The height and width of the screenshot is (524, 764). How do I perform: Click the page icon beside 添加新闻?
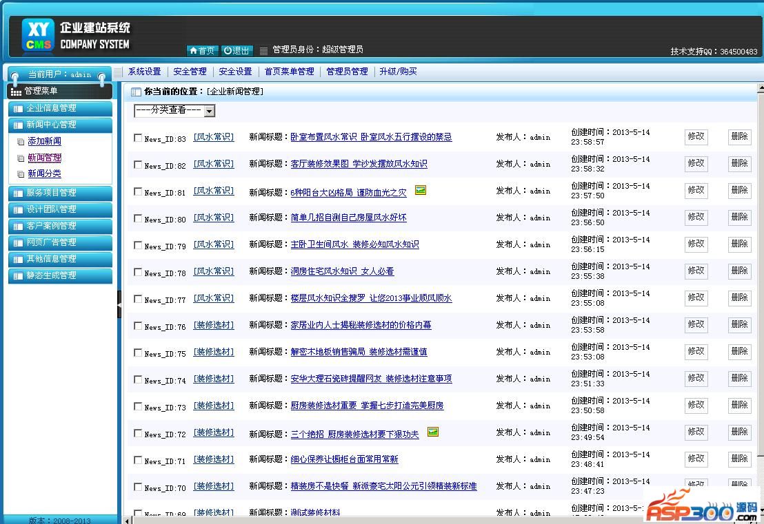[x=21, y=142]
